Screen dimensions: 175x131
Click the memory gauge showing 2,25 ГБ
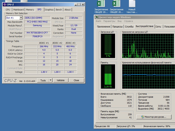[108, 77]
